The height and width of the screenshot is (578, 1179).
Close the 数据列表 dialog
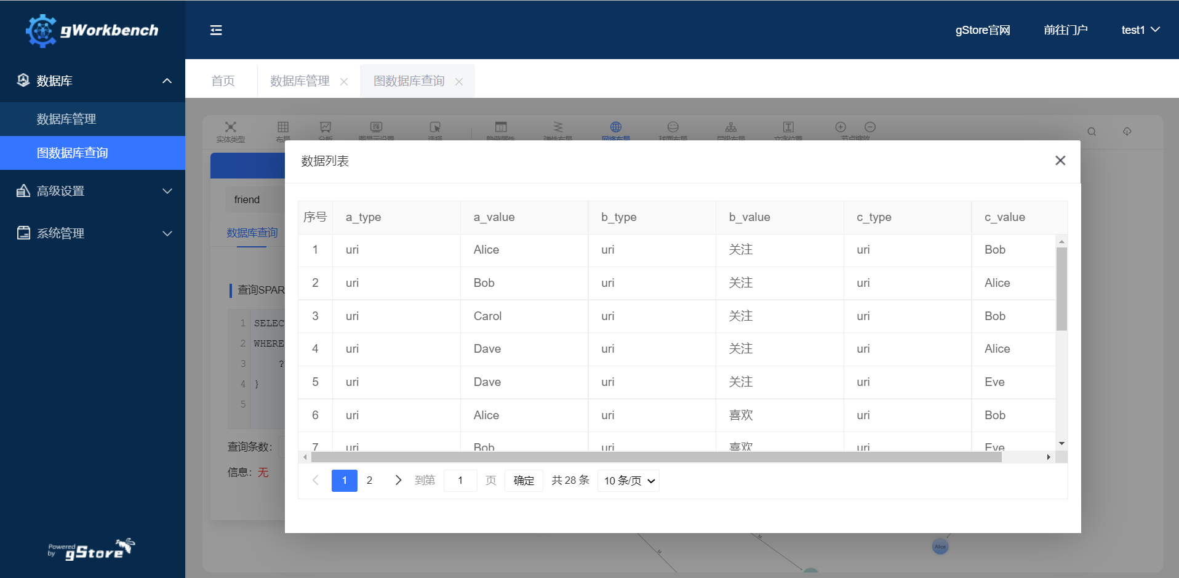tap(1060, 161)
